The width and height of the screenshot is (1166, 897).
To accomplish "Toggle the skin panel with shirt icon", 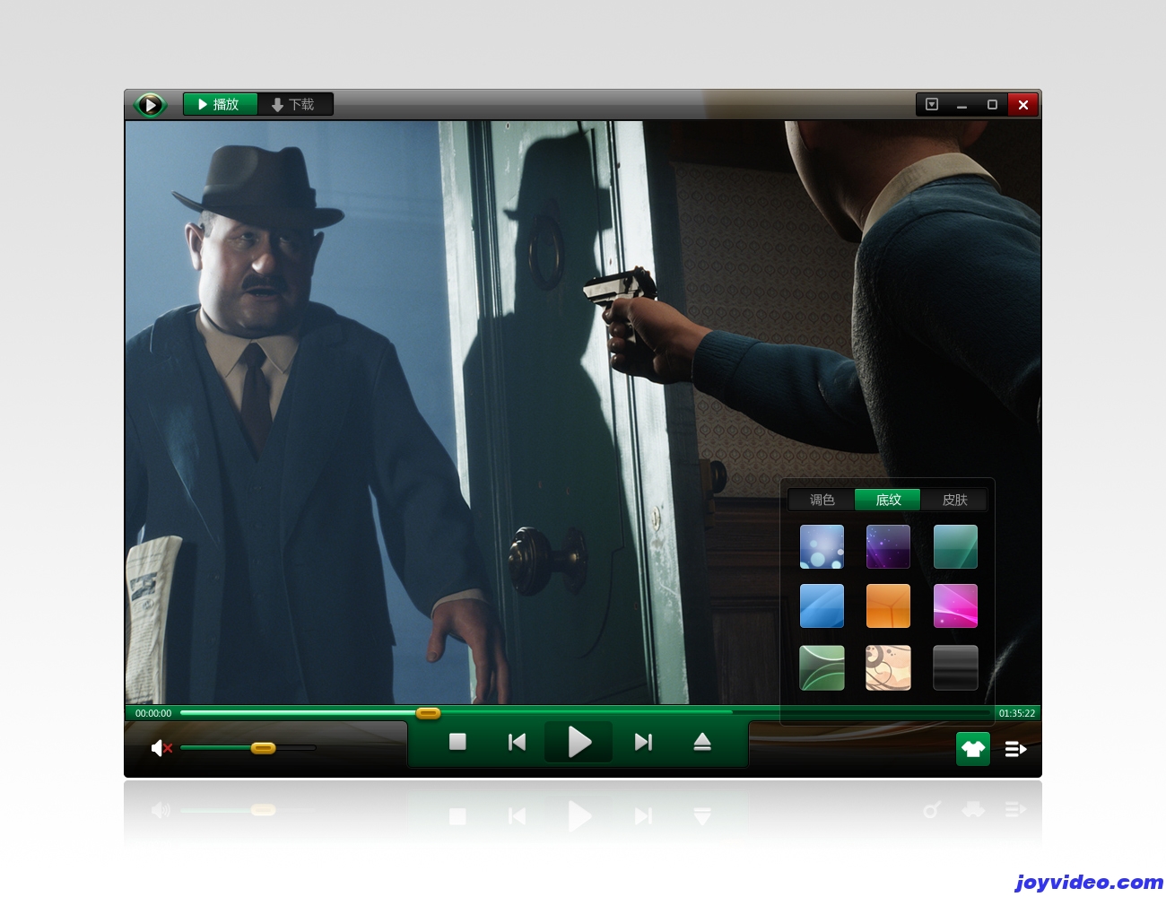I will pos(973,749).
